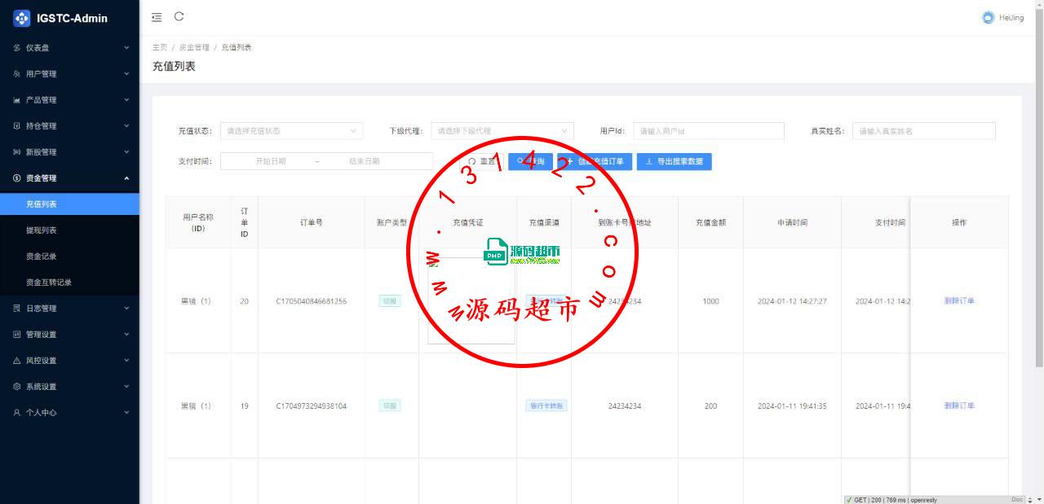
Task: Open the 日志管理 menu item
Action: pyautogui.click(x=69, y=309)
